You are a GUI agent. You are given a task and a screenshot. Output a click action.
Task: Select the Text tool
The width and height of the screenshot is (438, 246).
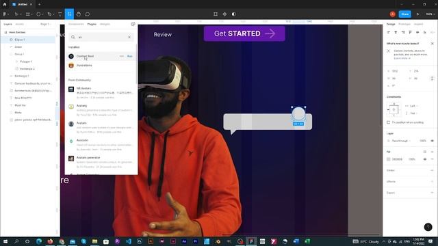point(60,14)
